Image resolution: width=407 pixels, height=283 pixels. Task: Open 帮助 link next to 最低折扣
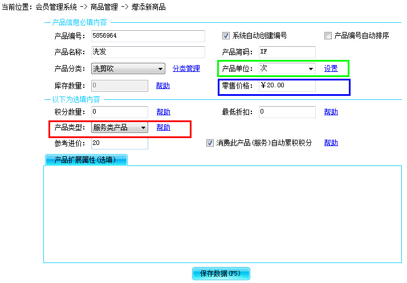pos(331,112)
